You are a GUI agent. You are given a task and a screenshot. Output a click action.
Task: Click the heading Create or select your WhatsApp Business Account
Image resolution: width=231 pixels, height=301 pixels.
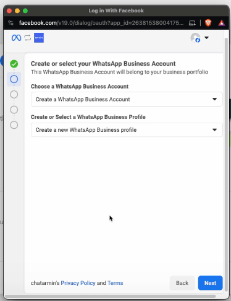[103, 64]
